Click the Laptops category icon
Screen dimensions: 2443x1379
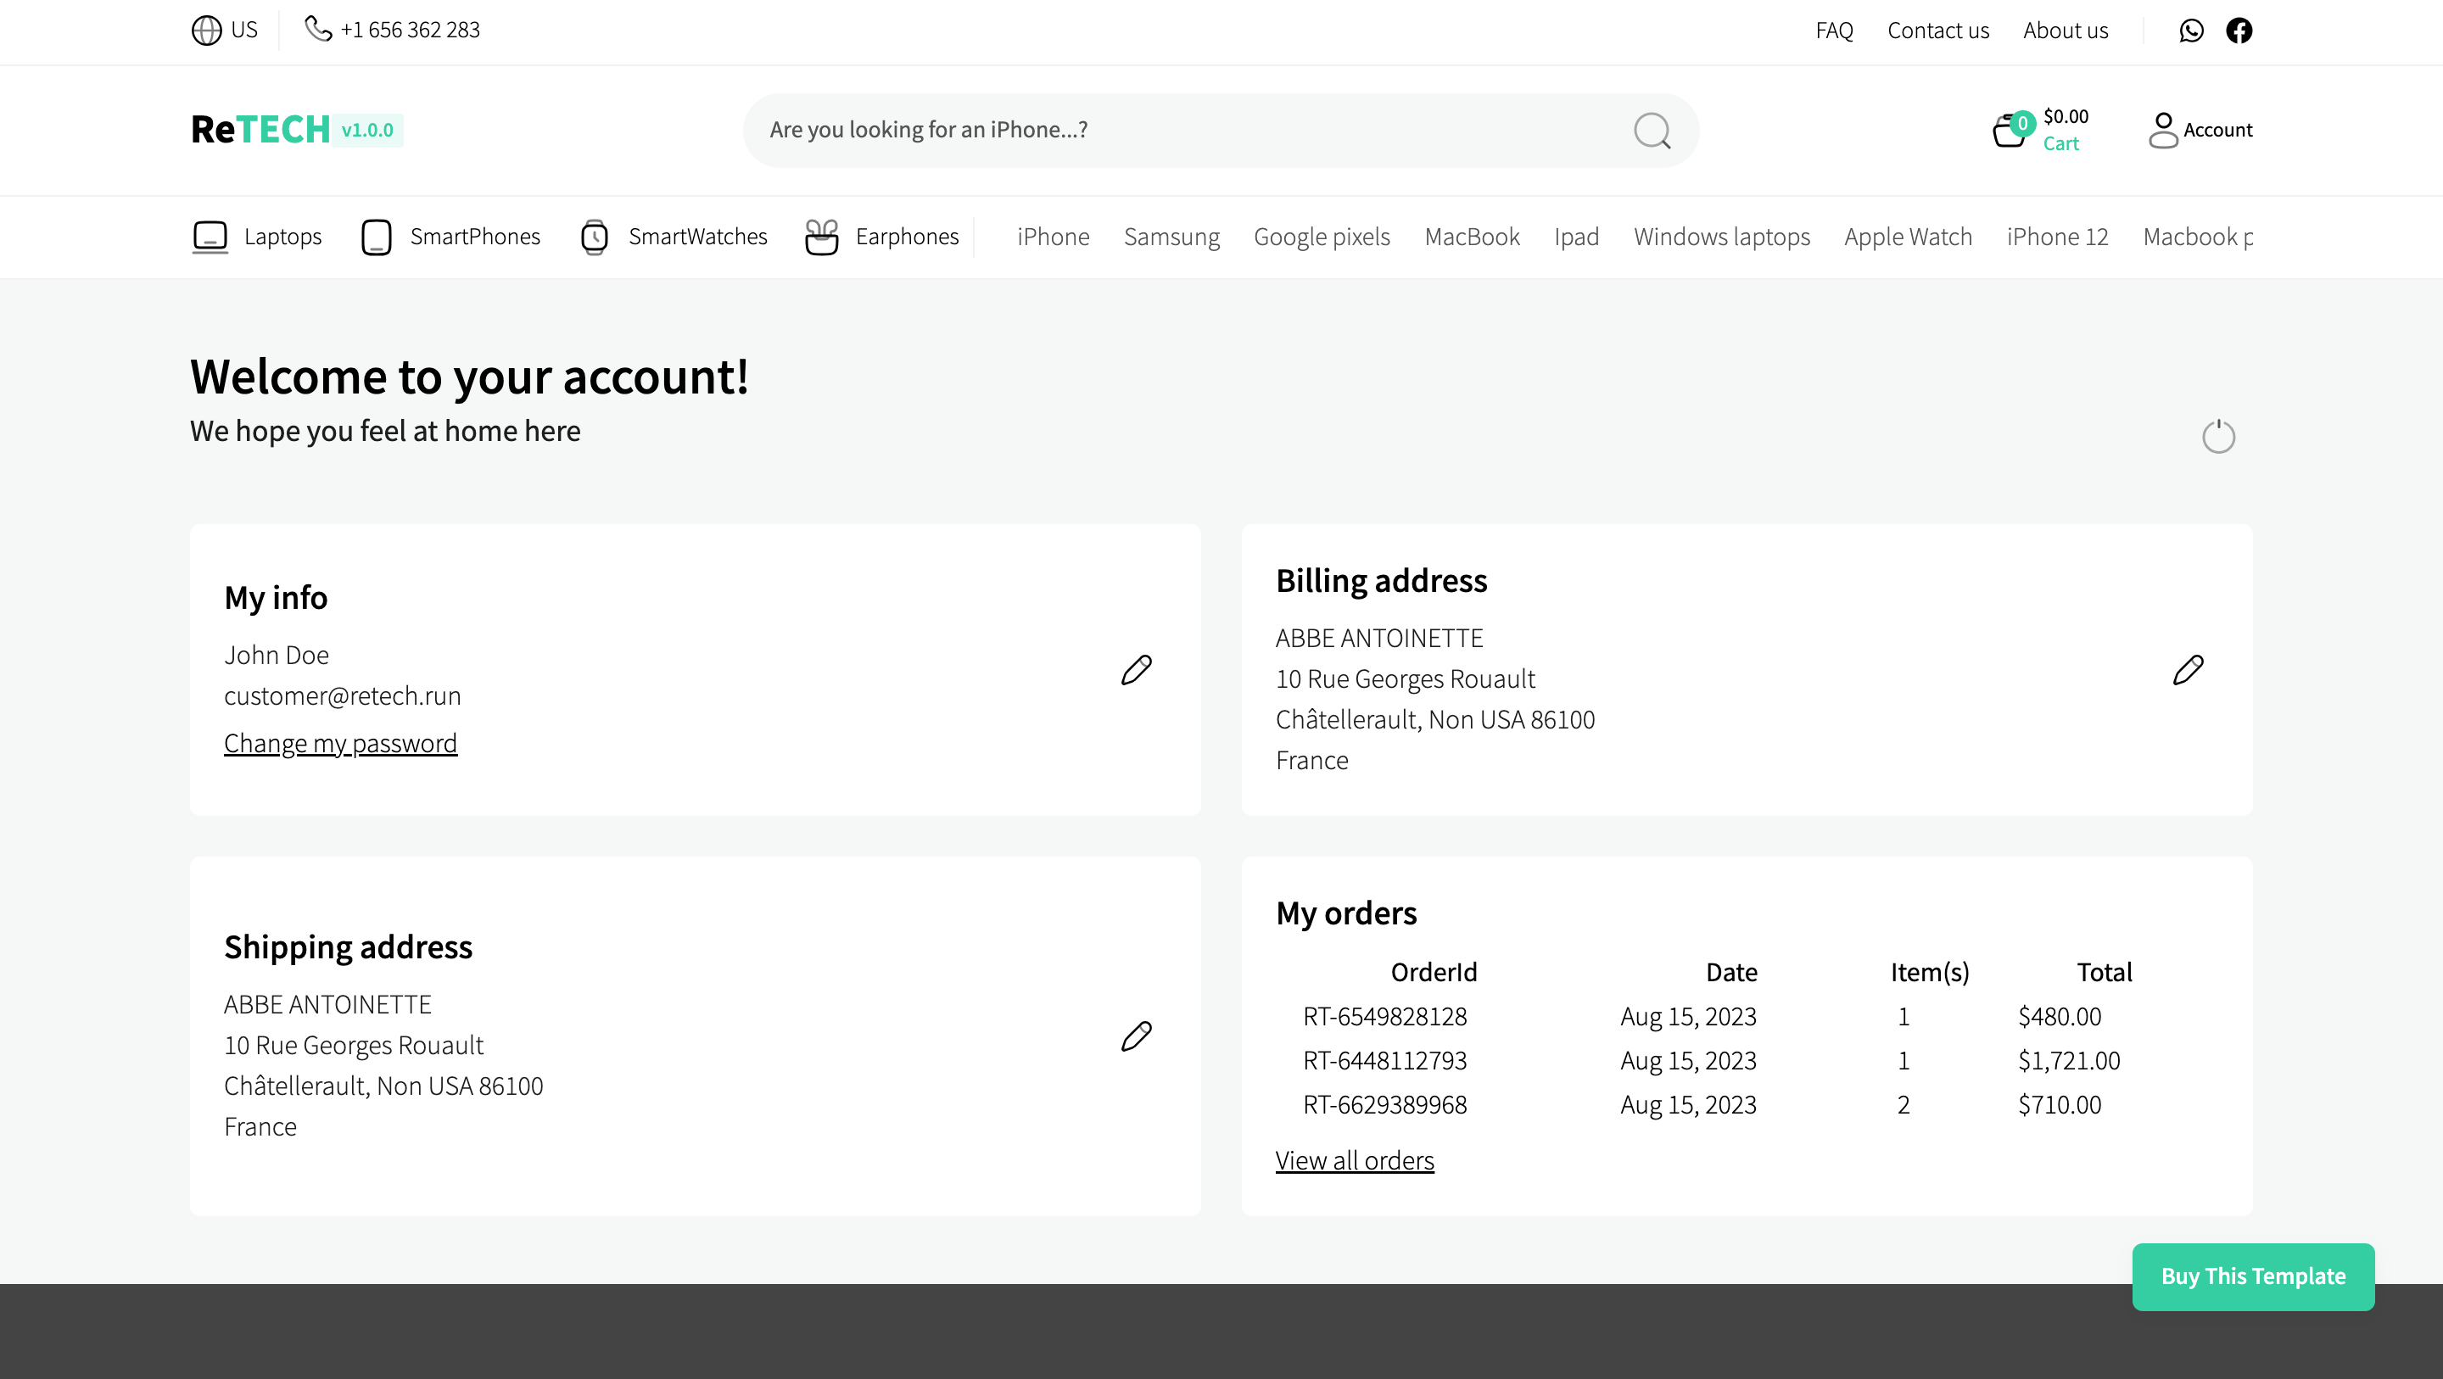(x=210, y=237)
